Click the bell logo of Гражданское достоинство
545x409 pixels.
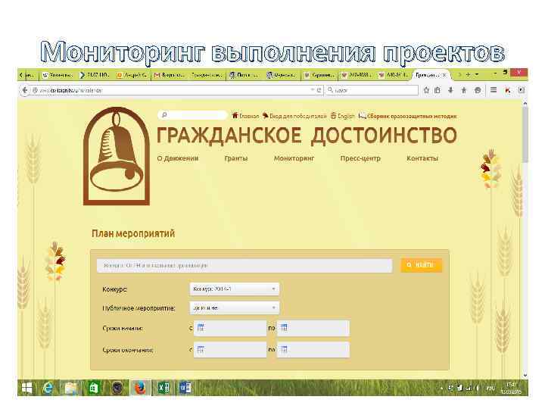(x=117, y=156)
